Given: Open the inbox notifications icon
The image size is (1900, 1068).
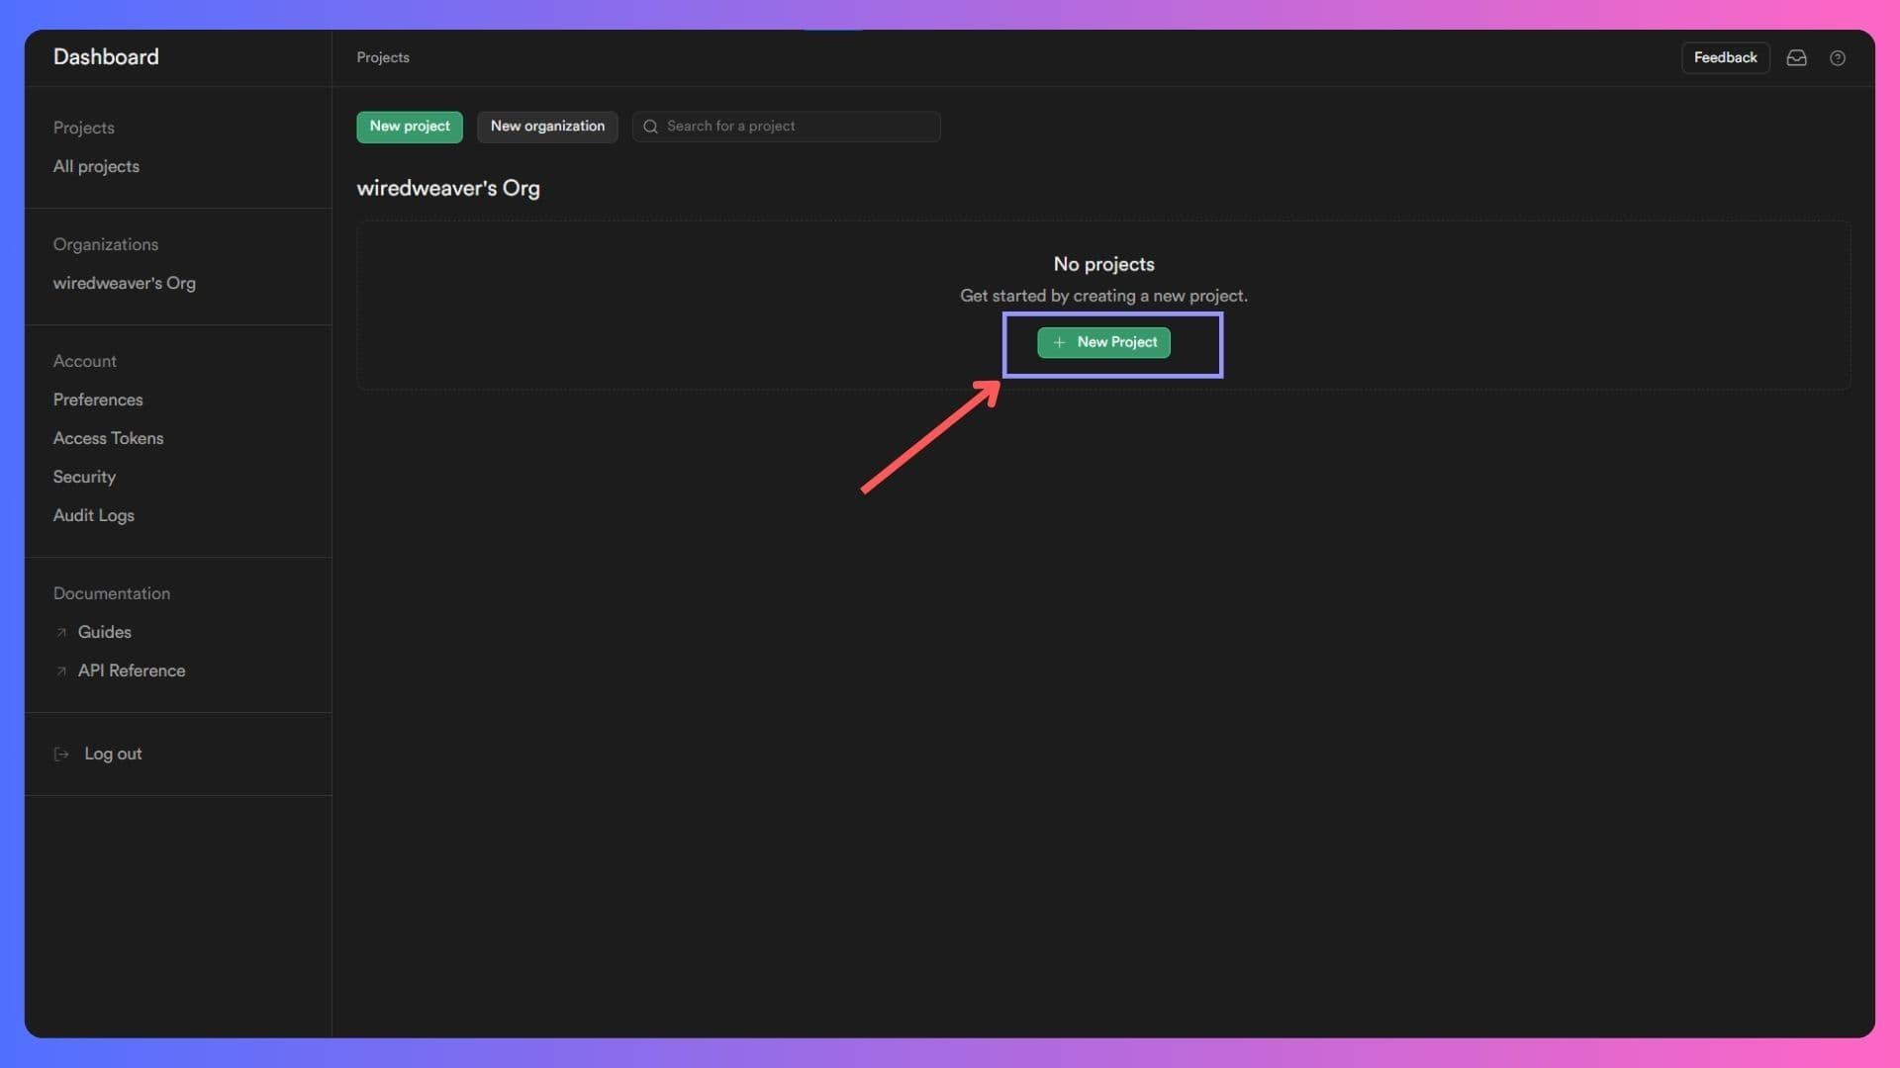Looking at the screenshot, I should coord(1796,57).
